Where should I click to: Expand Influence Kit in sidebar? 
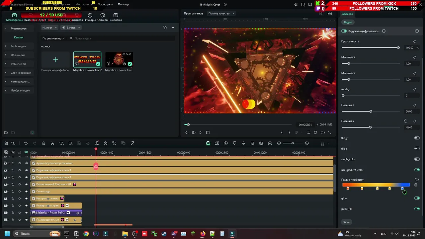click(x=6, y=64)
